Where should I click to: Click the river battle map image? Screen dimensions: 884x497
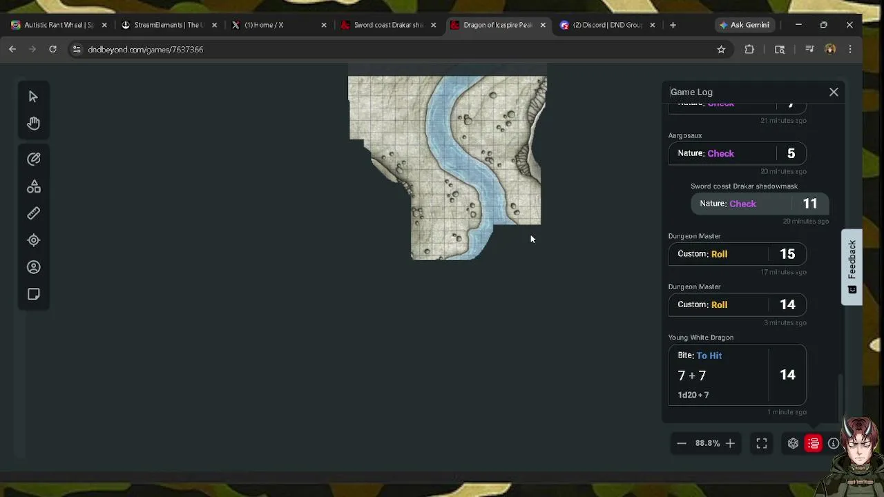tap(448, 168)
